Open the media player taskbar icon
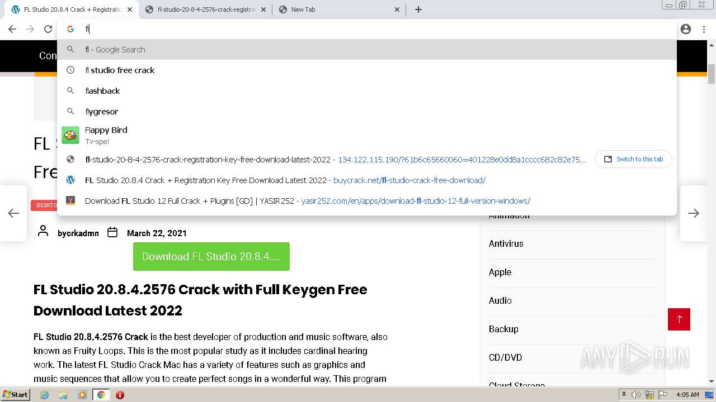Viewport: 716px width, 402px height. (x=82, y=395)
